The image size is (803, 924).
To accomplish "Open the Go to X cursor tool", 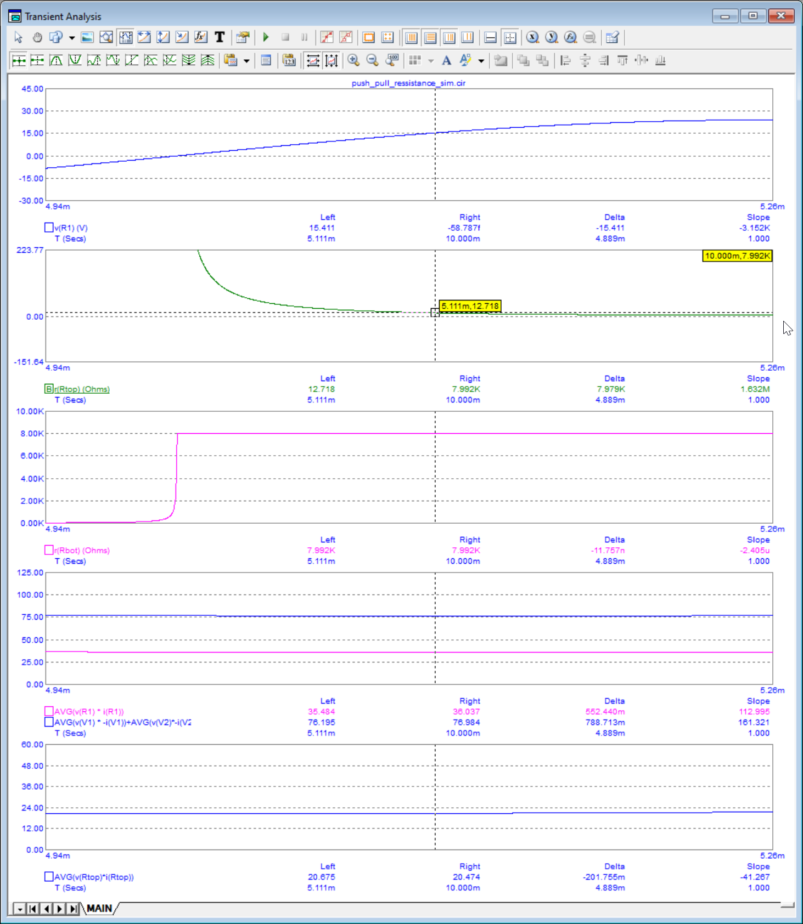I will (x=532, y=37).
